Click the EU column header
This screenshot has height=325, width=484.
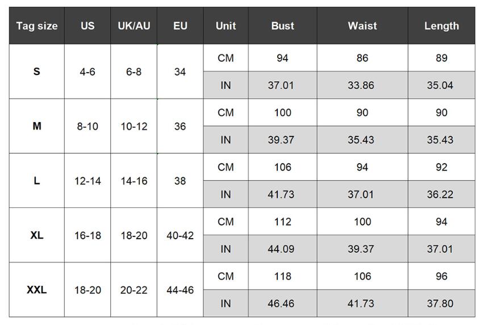point(180,26)
